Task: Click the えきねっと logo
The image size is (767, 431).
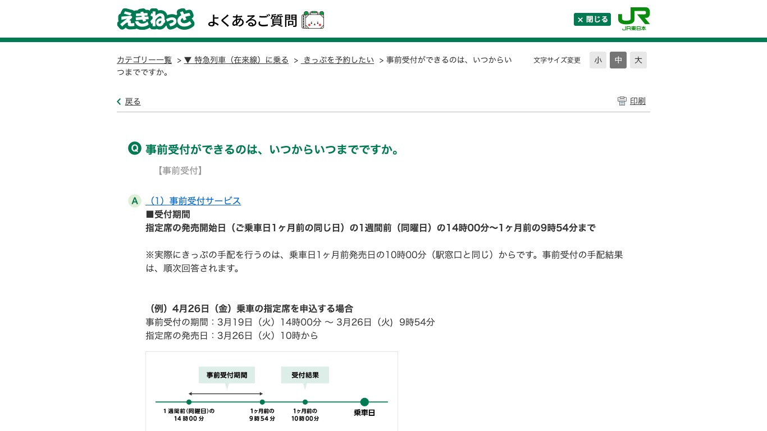Action: pos(156,19)
